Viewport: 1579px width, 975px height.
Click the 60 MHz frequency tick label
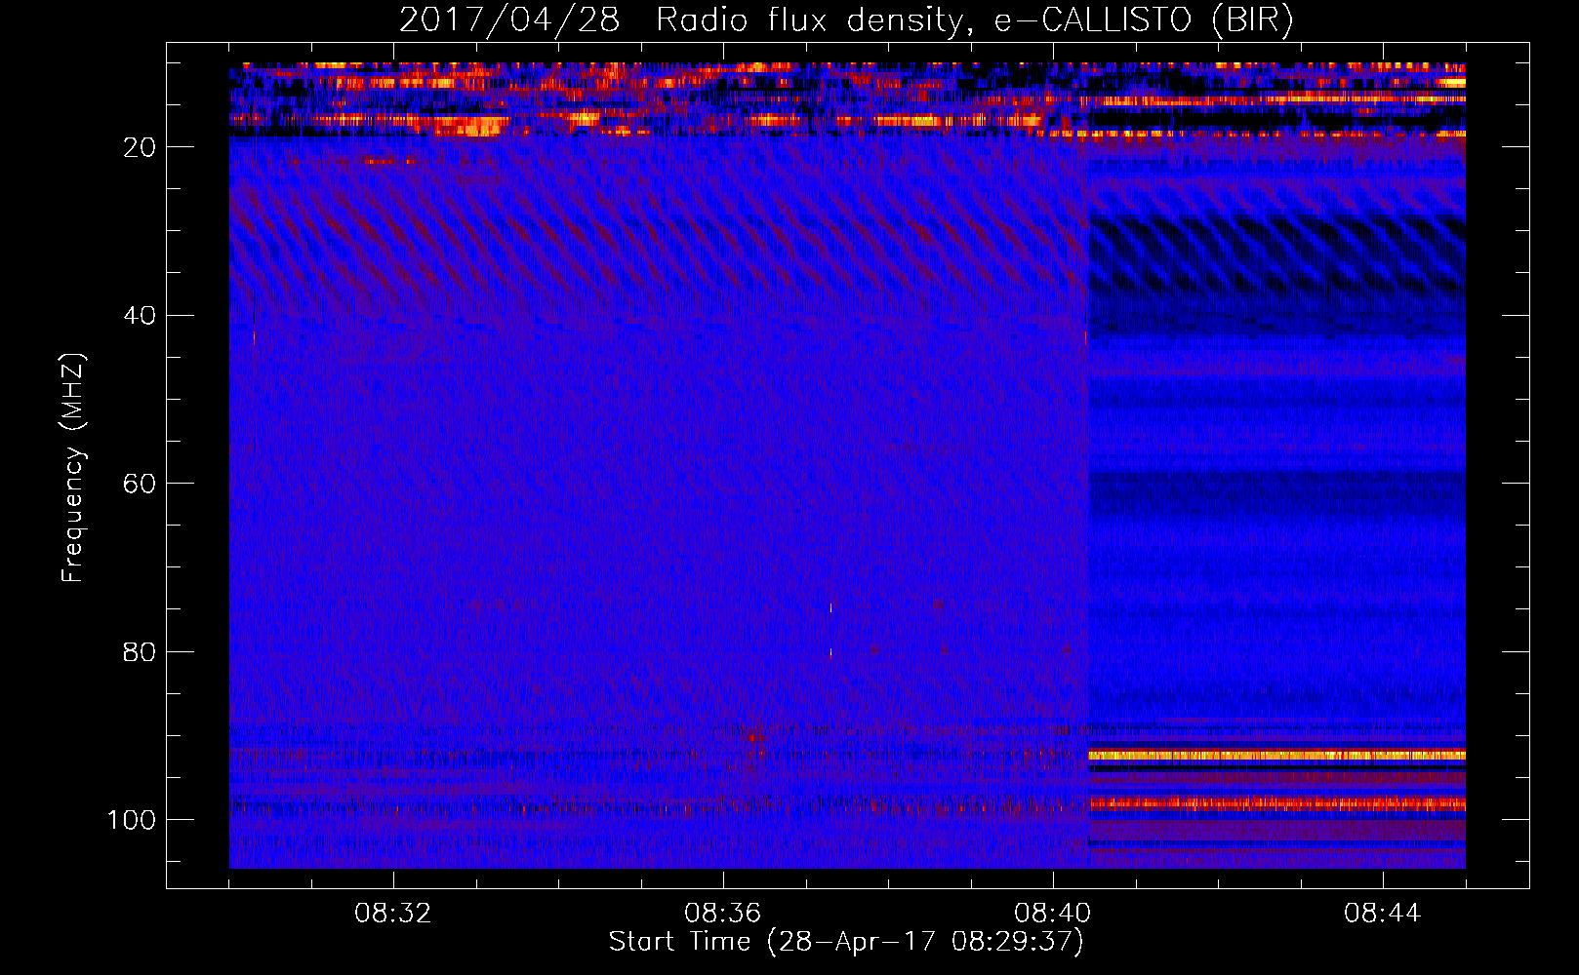tap(140, 484)
